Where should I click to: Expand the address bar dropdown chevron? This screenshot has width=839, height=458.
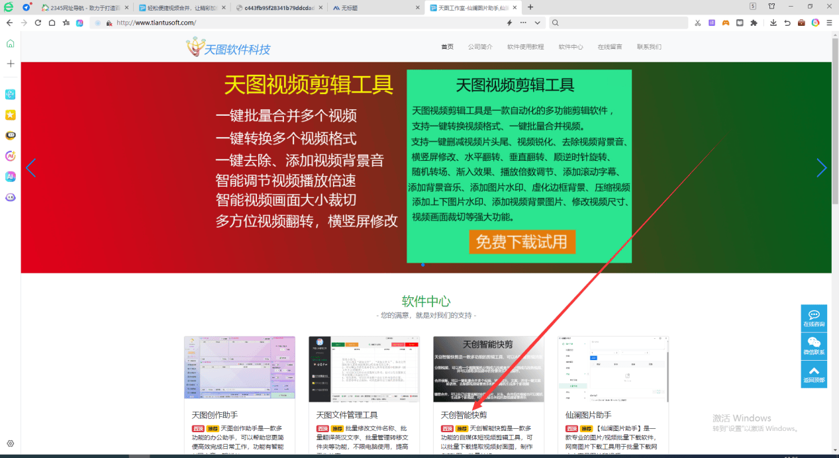537,23
